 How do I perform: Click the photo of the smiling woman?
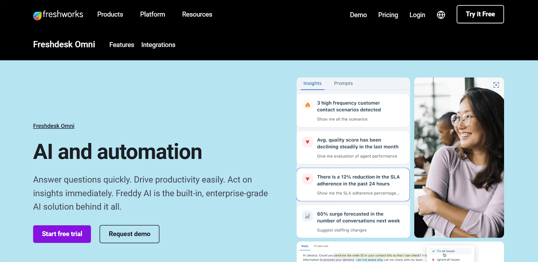(459, 158)
